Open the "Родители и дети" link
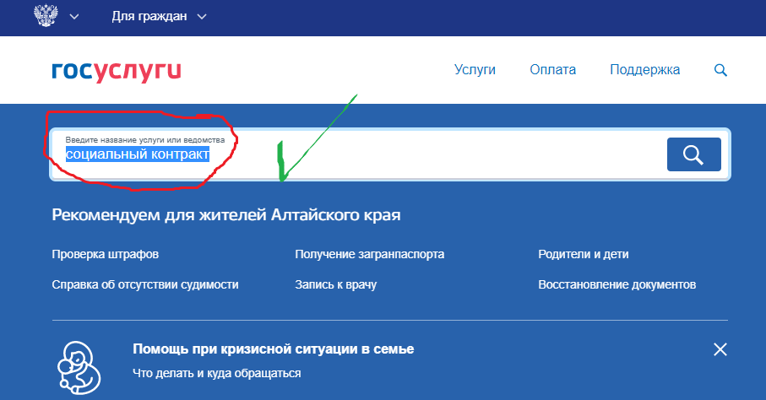This screenshot has height=400, width=766. point(584,255)
